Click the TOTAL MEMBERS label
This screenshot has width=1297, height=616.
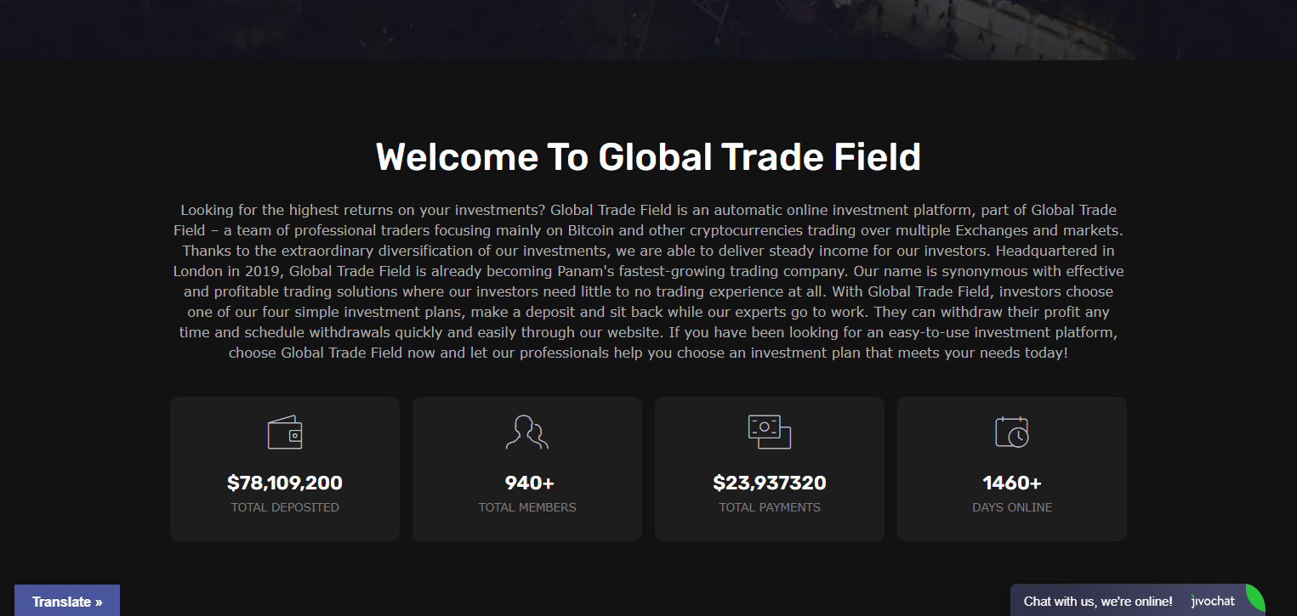527,507
